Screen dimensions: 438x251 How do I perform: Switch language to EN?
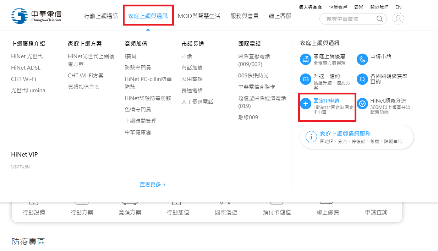398,7
